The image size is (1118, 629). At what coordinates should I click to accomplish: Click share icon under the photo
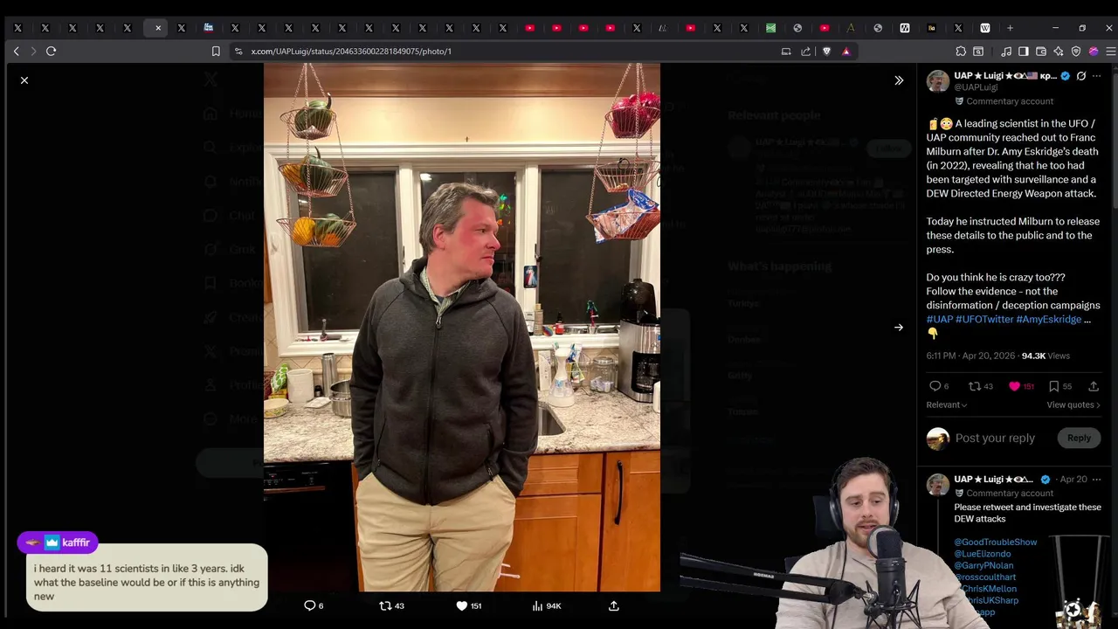point(614,605)
